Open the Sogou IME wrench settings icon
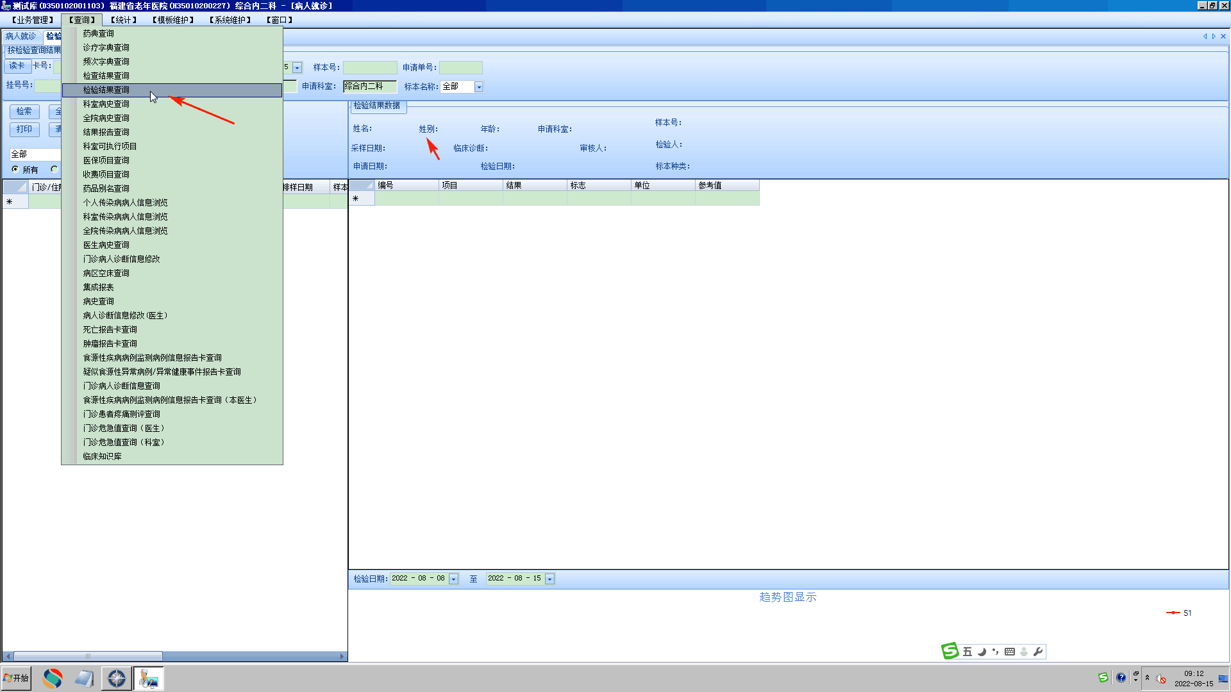Image resolution: width=1231 pixels, height=692 pixels. pyautogui.click(x=1038, y=652)
